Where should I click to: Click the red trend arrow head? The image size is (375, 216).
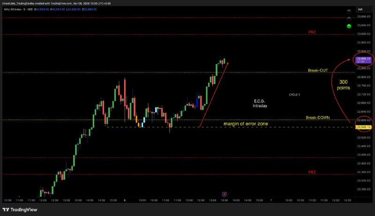coord(228,62)
